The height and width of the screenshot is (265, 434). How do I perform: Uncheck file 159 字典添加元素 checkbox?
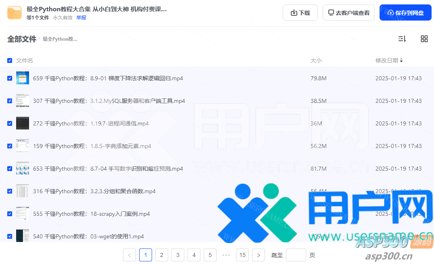[10, 146]
